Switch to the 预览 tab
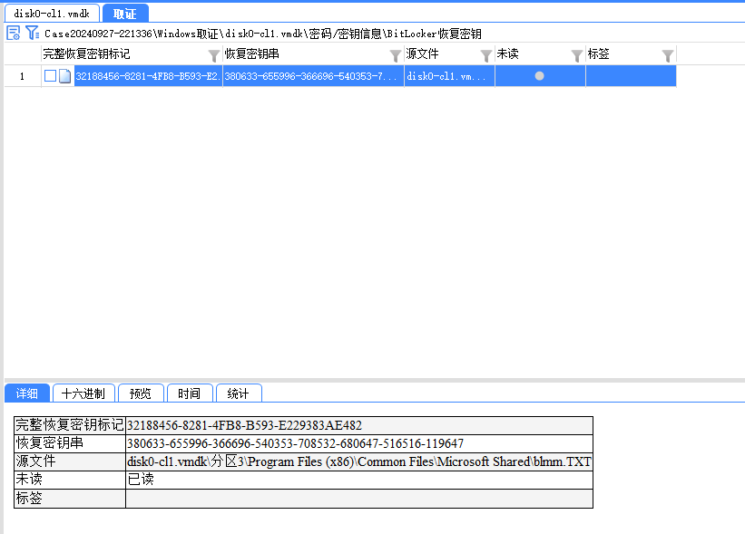The width and height of the screenshot is (745, 534). tap(141, 393)
